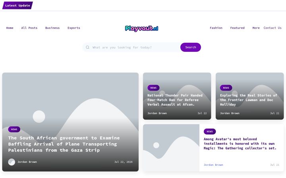
Task: Click NEWS tag on National Thunder card
Action: coord(153,88)
